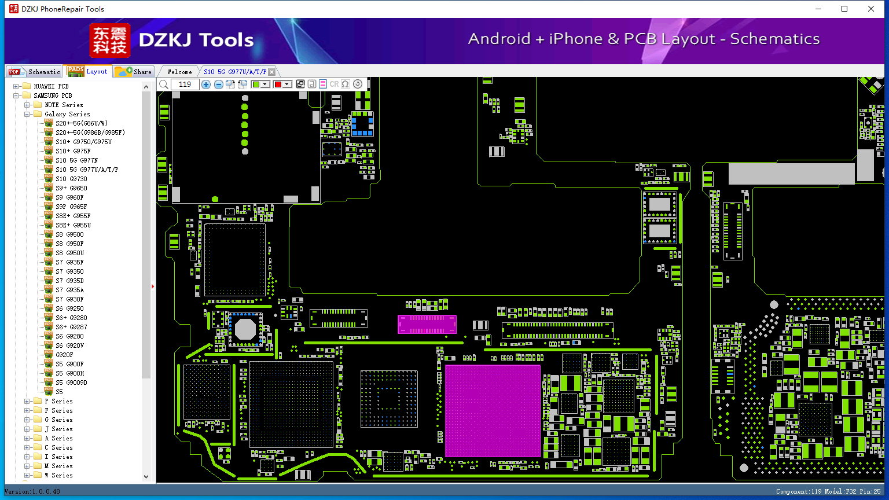Open S5 G9009D layout file
889x500 pixels.
pyautogui.click(x=71, y=383)
